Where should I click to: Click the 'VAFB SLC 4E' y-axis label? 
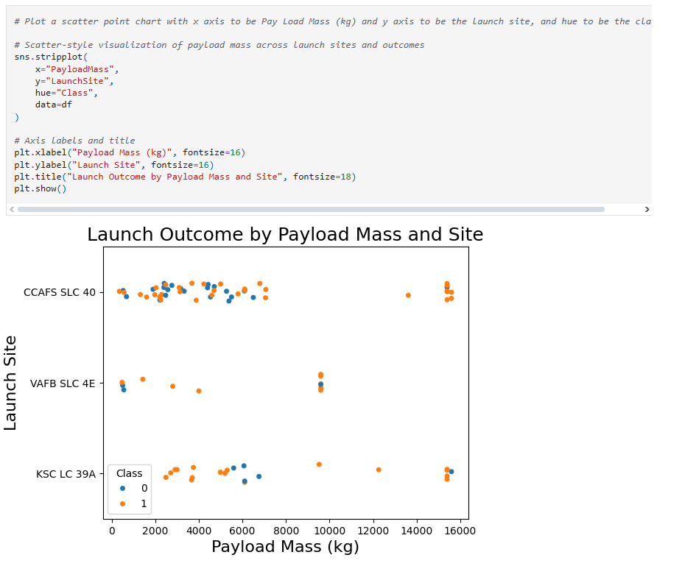(63, 383)
